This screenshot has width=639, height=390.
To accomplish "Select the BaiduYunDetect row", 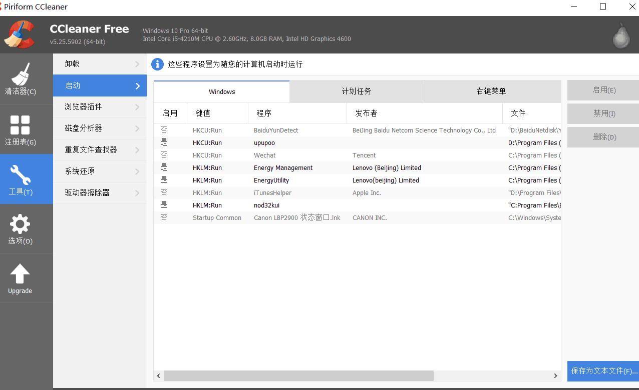I will coord(357,130).
